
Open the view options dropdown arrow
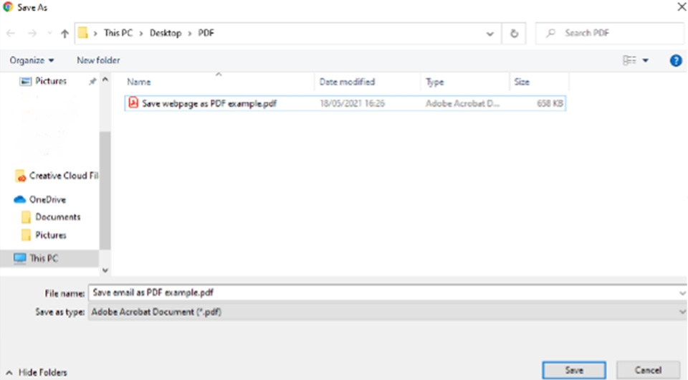[646, 60]
